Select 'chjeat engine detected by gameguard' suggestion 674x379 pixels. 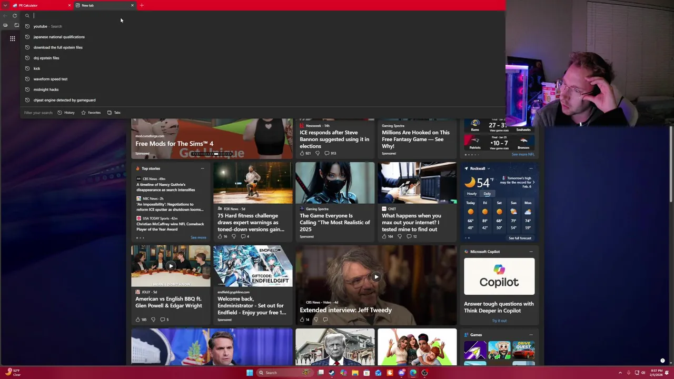point(263,100)
